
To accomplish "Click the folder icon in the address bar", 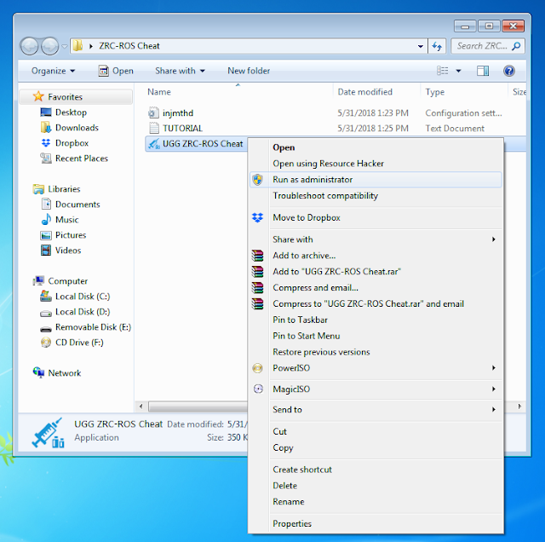I will coord(77,45).
